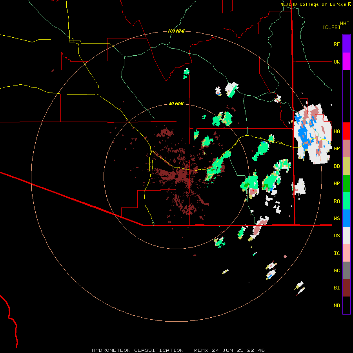Click the BD legend label

point(337,166)
